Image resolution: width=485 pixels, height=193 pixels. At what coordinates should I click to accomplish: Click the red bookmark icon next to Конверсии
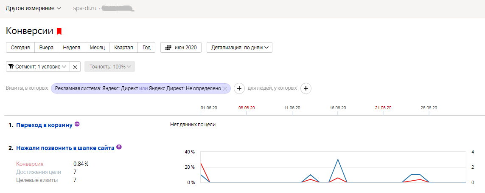coord(59,31)
